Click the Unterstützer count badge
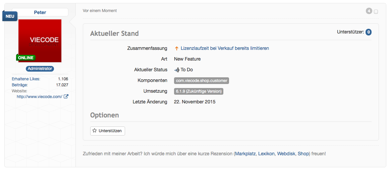 coord(369,32)
